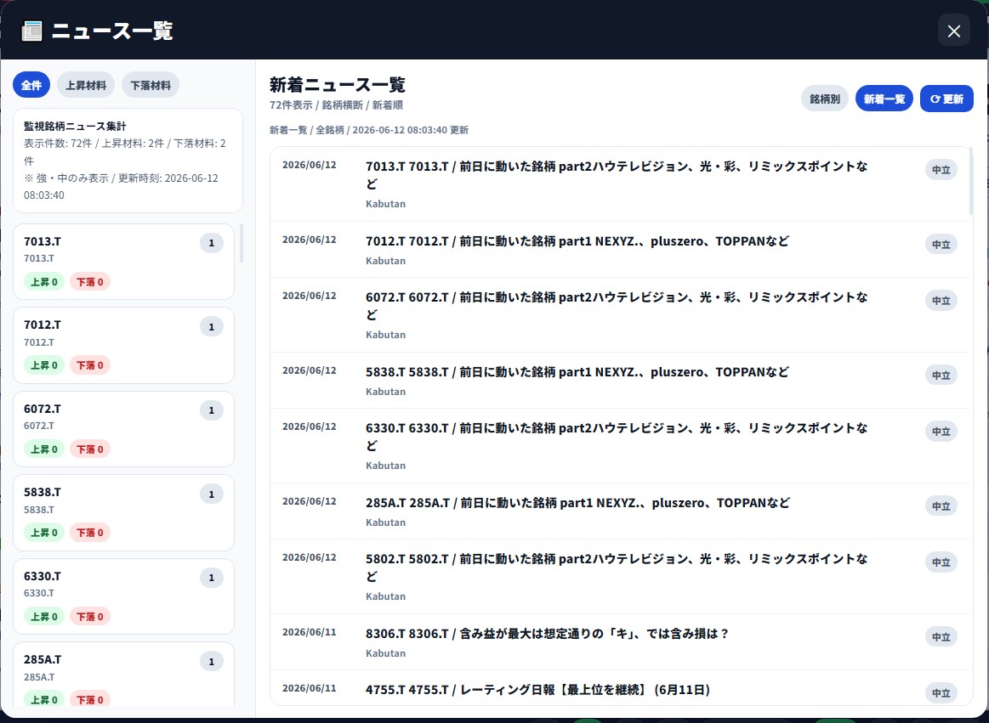Click 下落 0 badge on 7013.T card
Screen dimensions: 989x723
pos(90,282)
